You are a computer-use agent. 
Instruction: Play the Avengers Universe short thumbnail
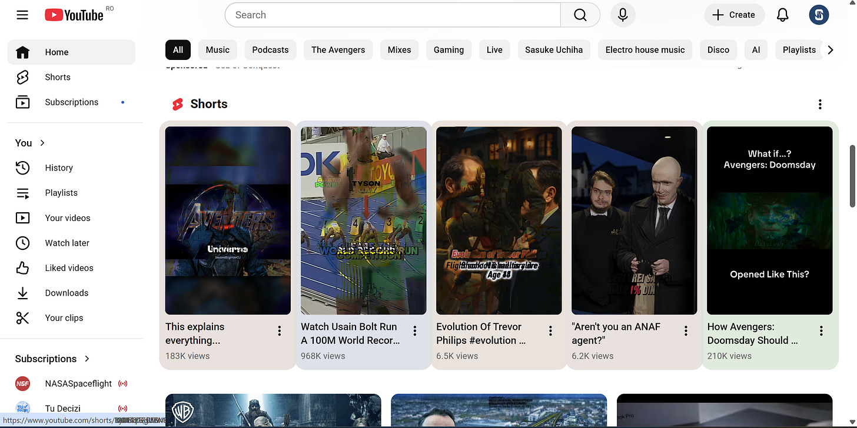228,220
